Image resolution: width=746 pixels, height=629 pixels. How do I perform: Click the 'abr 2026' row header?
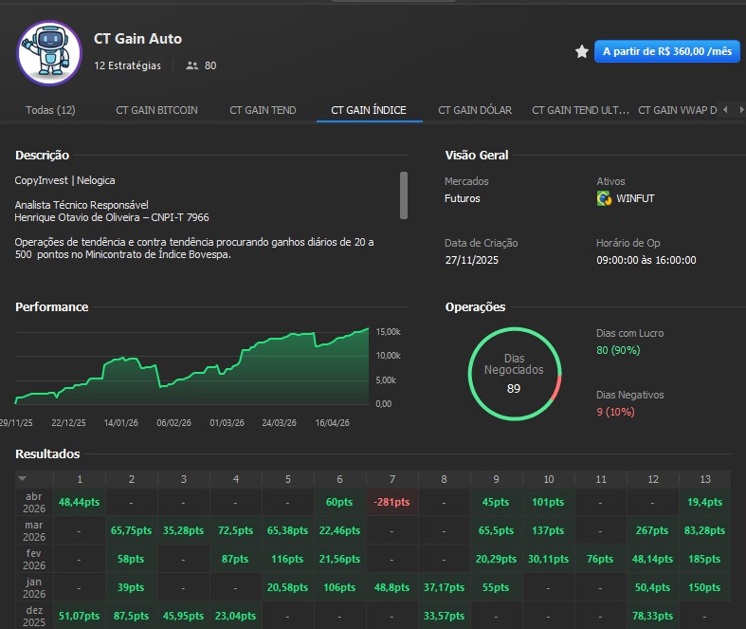click(x=34, y=502)
